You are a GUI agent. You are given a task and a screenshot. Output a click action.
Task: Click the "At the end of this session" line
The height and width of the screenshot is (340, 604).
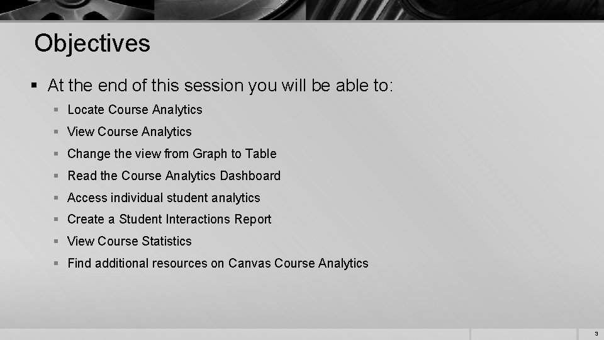pyautogui.click(x=220, y=86)
